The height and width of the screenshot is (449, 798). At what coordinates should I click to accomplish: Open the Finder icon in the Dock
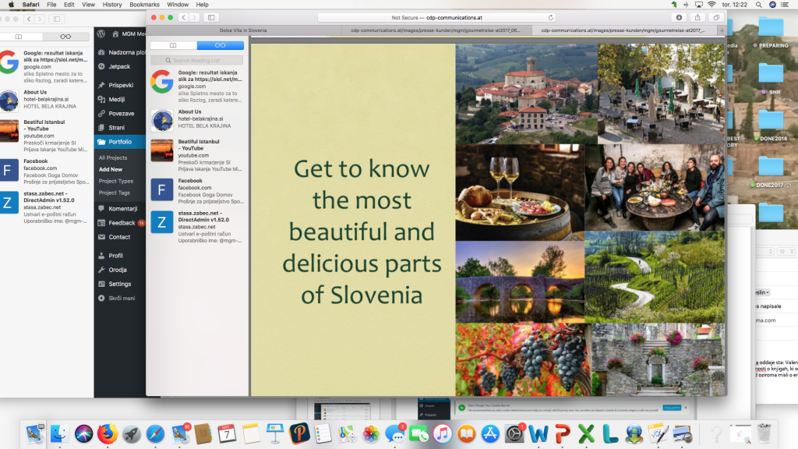pyautogui.click(x=59, y=433)
